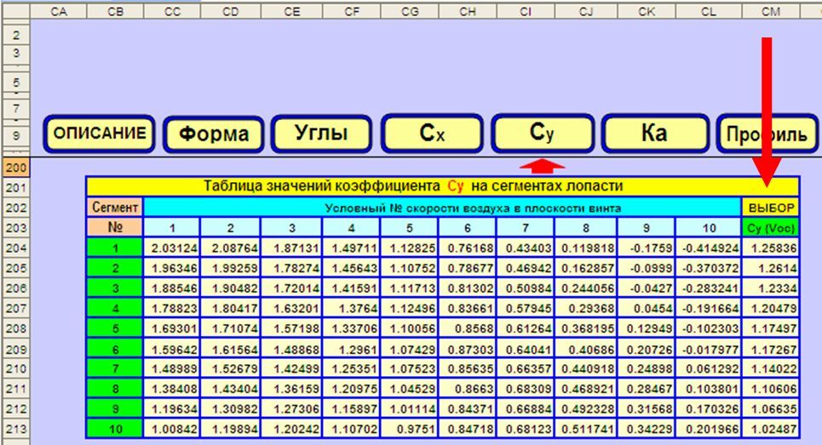The image size is (822, 445).
Task: Select column header CJ
Action: pyautogui.click(x=586, y=12)
